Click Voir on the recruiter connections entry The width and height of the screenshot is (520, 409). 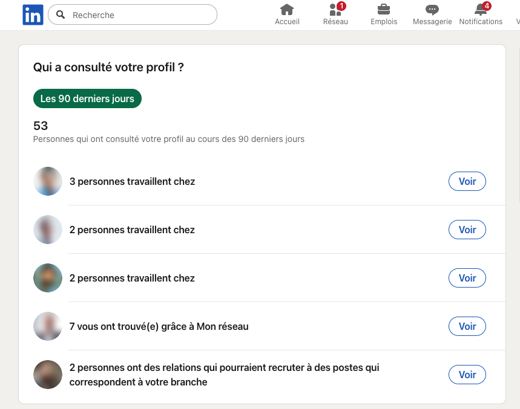click(467, 374)
